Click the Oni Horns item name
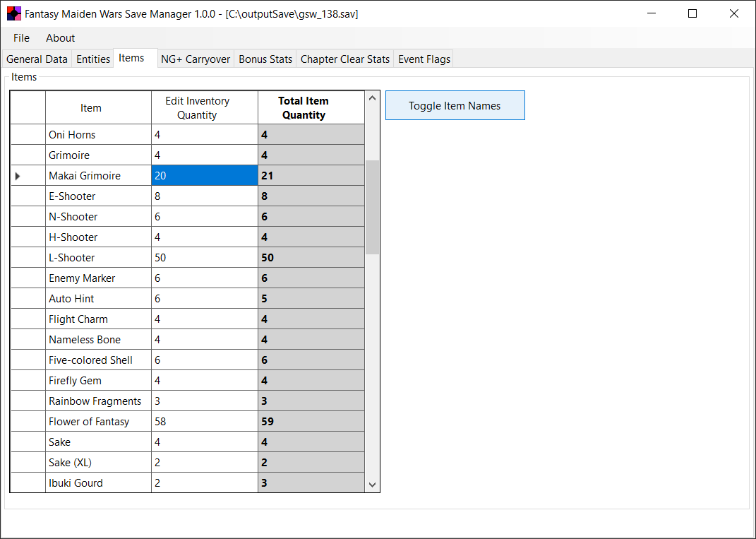This screenshot has height=539, width=756. click(72, 135)
